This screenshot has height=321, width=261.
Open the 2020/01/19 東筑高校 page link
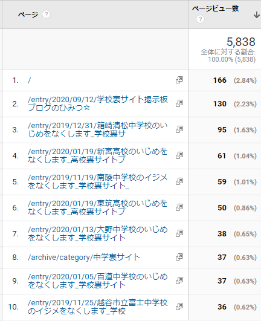click(x=98, y=207)
